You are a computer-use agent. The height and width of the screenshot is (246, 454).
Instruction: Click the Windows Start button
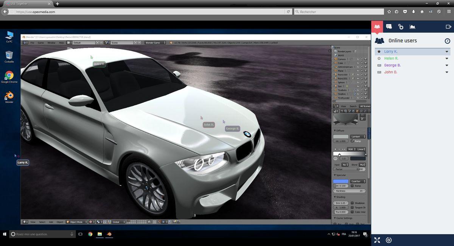(5, 234)
